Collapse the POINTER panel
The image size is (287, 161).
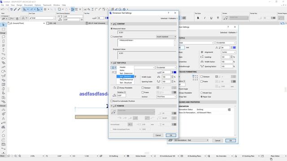(112, 106)
